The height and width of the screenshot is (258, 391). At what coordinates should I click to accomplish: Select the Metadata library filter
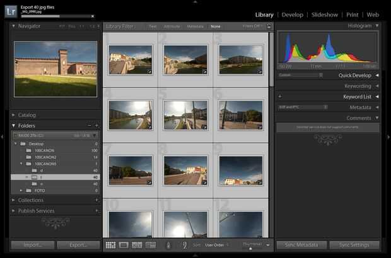click(195, 26)
